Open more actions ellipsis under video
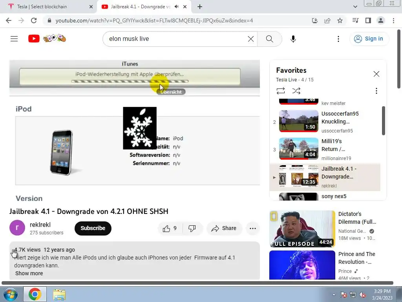The height and width of the screenshot is (302, 402). pos(252,228)
